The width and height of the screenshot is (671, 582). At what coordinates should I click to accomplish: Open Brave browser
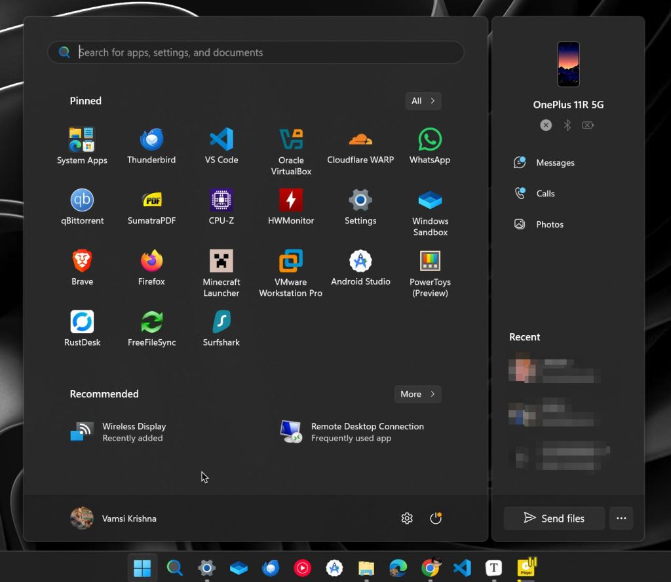(x=82, y=267)
